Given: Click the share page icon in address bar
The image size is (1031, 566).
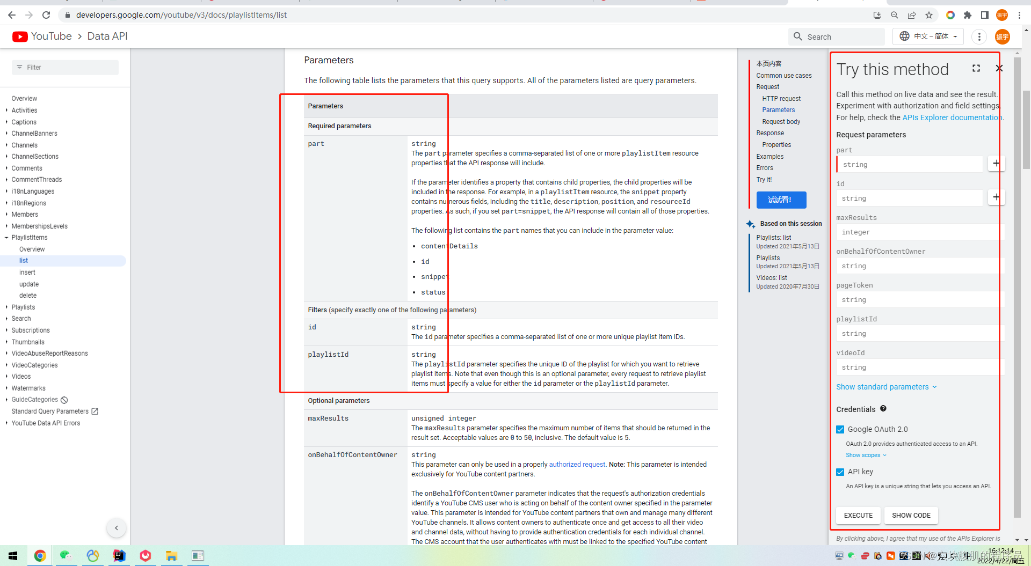Looking at the screenshot, I should click(x=912, y=15).
